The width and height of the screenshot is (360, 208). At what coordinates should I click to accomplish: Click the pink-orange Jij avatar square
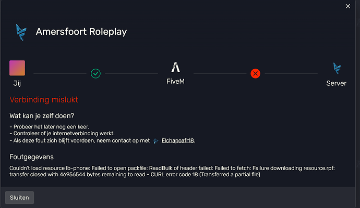click(17, 68)
